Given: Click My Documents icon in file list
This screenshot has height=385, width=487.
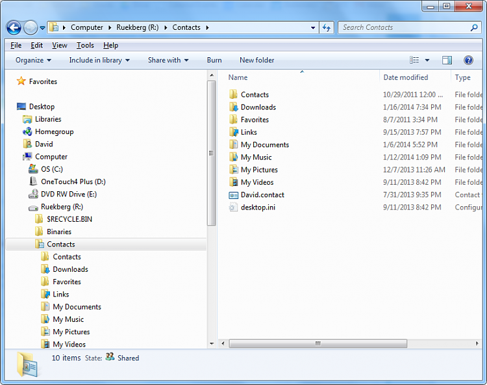Looking at the screenshot, I should (x=233, y=144).
